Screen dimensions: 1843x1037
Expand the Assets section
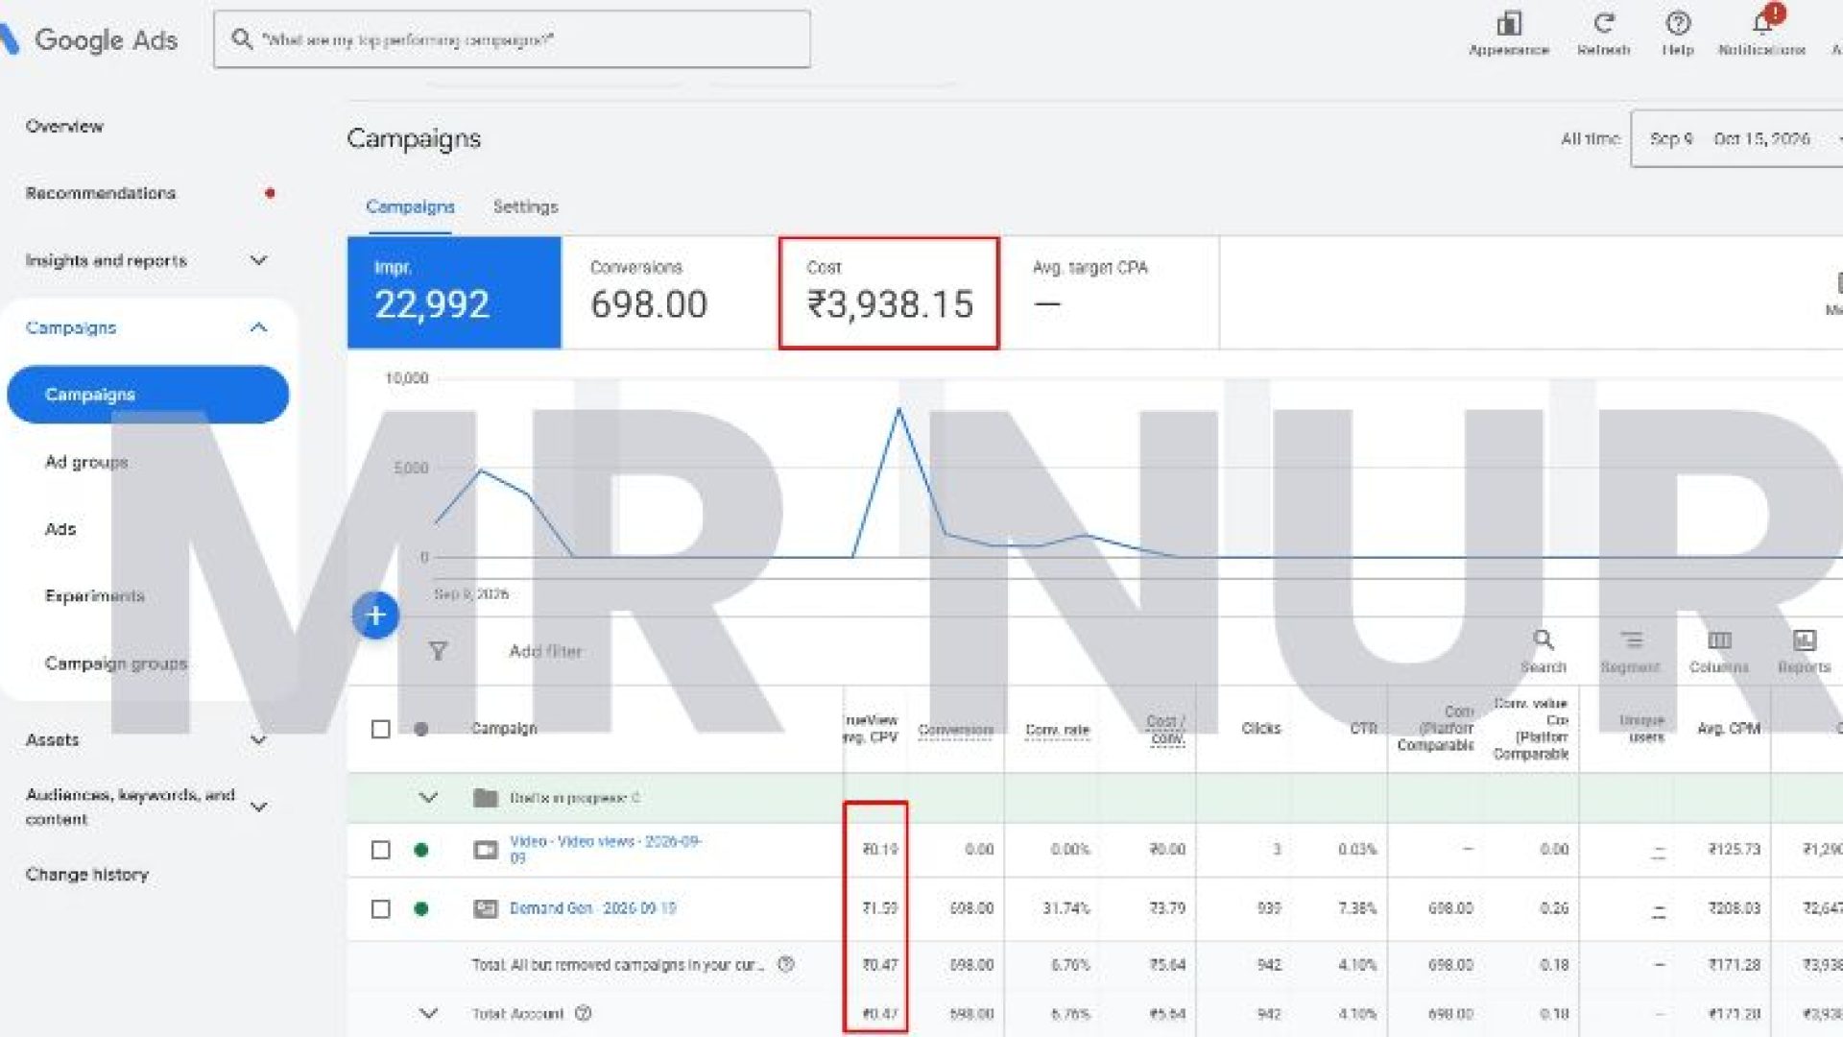point(258,739)
